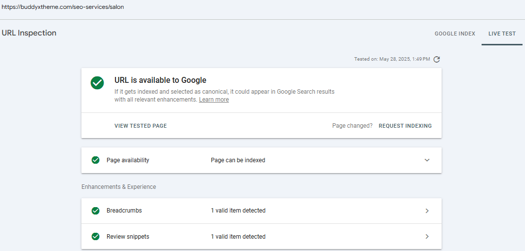Click Request Indexing
525x251 pixels.
tap(405, 126)
